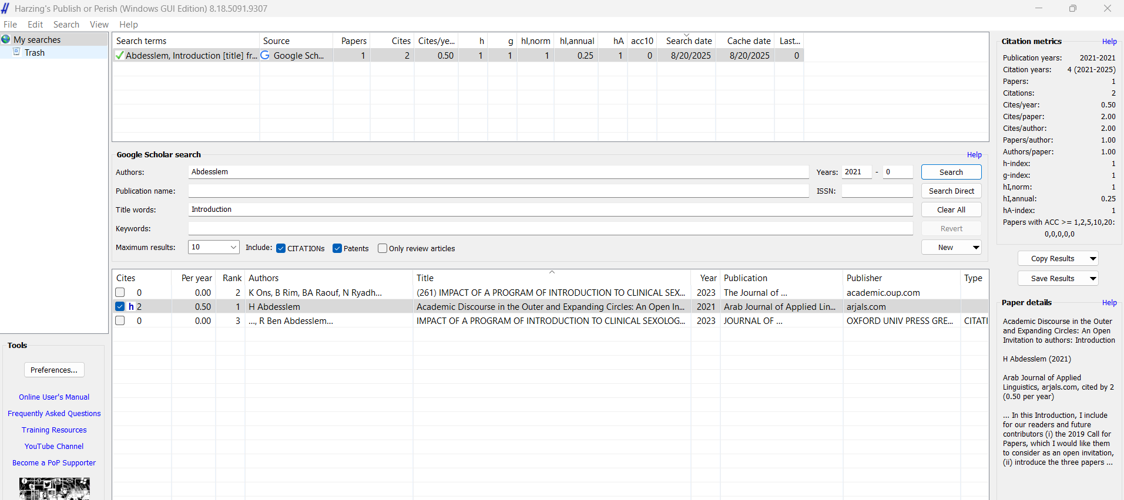
Task: Expand the Save Results dropdown arrow
Action: point(1093,278)
